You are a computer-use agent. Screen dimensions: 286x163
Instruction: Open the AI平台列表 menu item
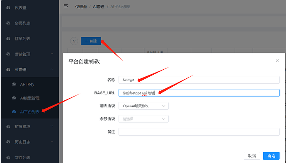coord(30,112)
